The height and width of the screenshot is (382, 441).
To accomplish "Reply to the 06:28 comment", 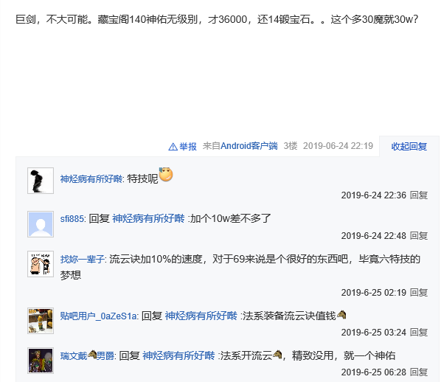I will click(419, 372).
